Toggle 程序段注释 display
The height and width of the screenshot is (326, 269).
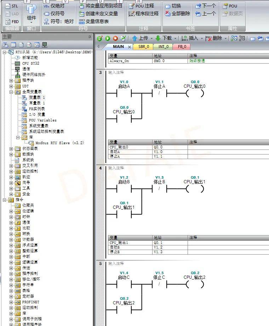tap(144, 14)
